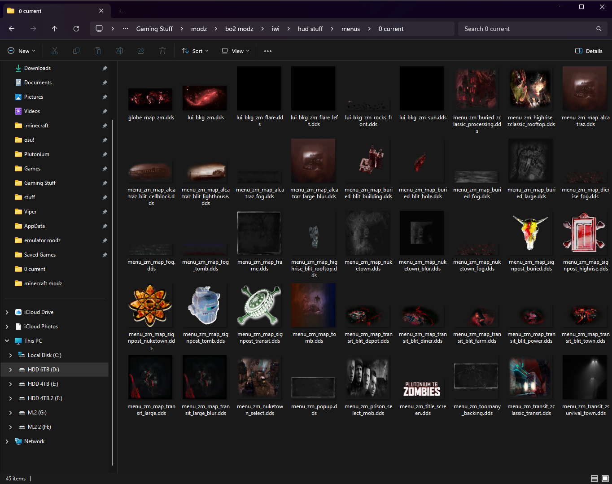Screen dimensions: 612x484
Task: Go back with the left arrow
Action: 12,29
